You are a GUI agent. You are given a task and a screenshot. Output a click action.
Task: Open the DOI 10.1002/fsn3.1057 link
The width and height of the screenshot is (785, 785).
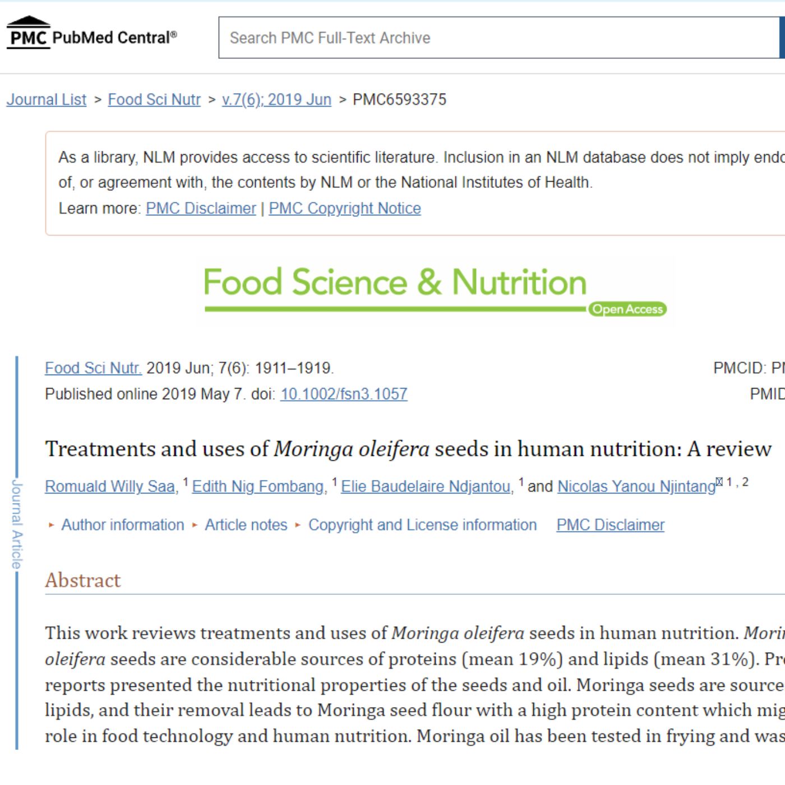coord(344,394)
